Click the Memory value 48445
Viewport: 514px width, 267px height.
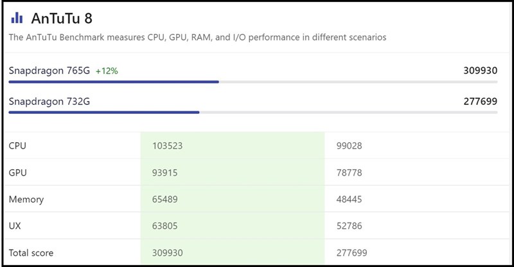point(350,199)
